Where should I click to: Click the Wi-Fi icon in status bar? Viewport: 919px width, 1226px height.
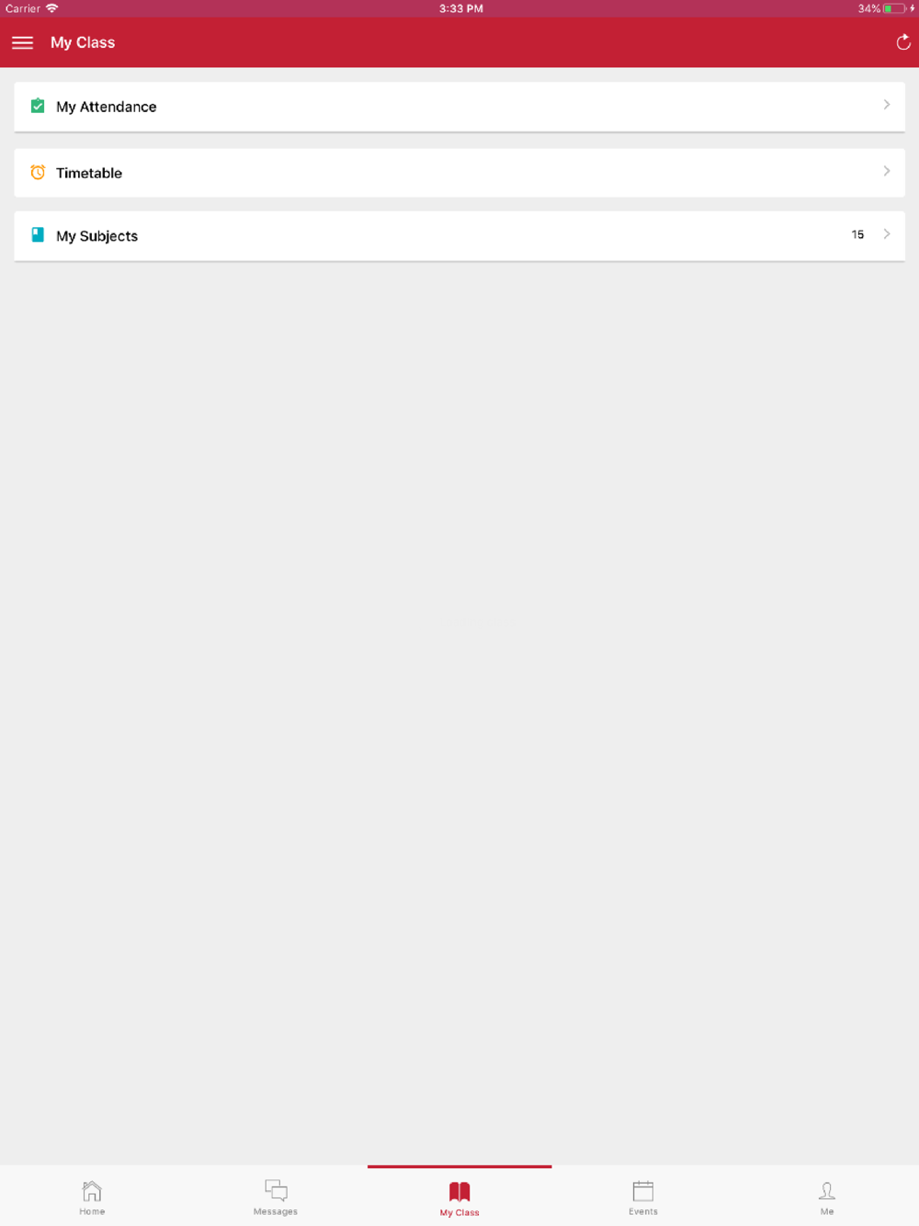click(x=52, y=8)
